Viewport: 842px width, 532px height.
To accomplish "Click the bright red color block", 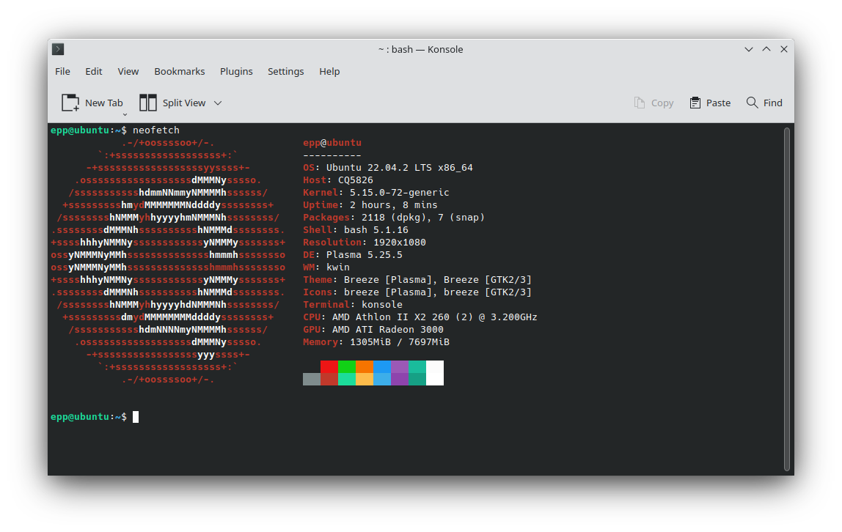I will pyautogui.click(x=329, y=367).
